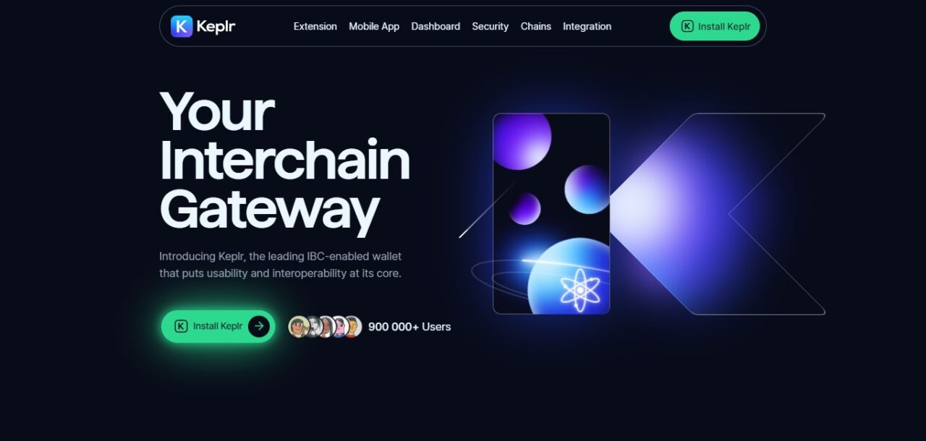Viewport: 926px width, 441px height.
Task: Click the K icon in hero install button
Action: point(181,326)
